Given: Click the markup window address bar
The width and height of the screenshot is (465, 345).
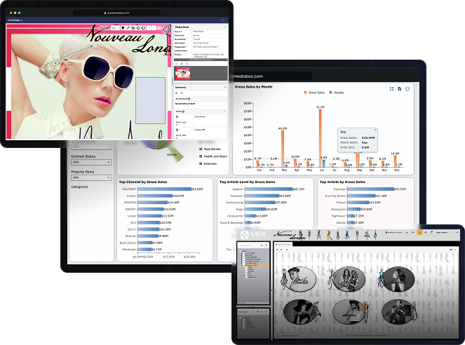Looking at the screenshot, I should click(x=117, y=13).
